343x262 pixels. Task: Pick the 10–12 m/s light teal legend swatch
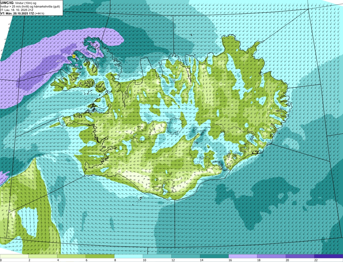[x=157, y=256]
